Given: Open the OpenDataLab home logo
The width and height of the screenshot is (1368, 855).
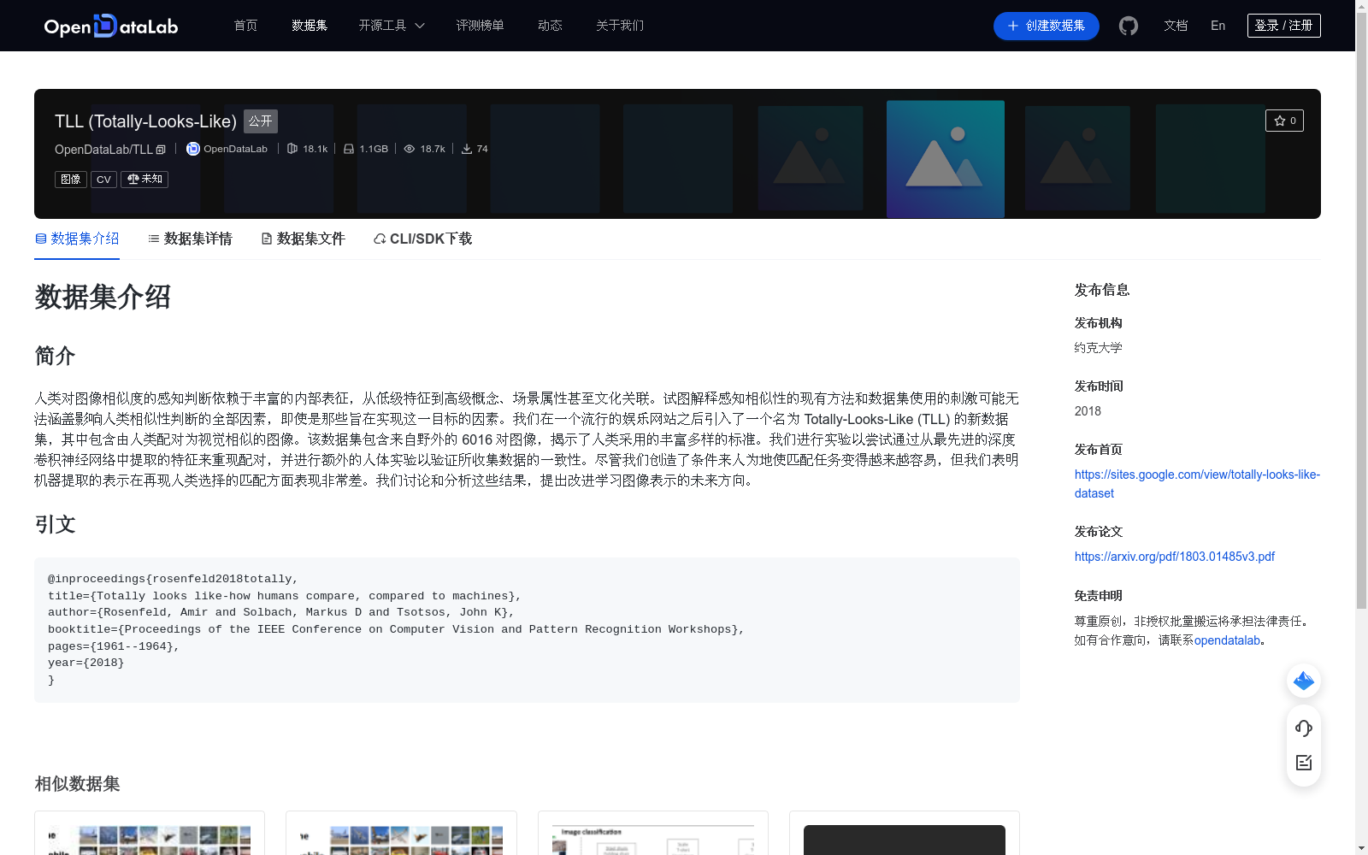Looking at the screenshot, I should (x=111, y=26).
